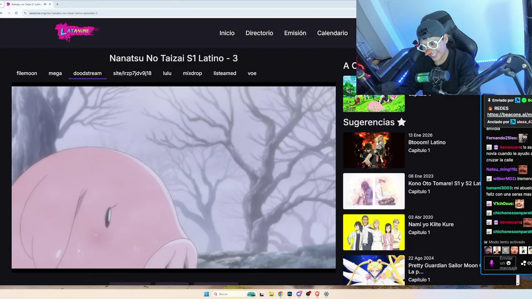Select the doodstream server tab
The image size is (532, 299).
point(87,73)
